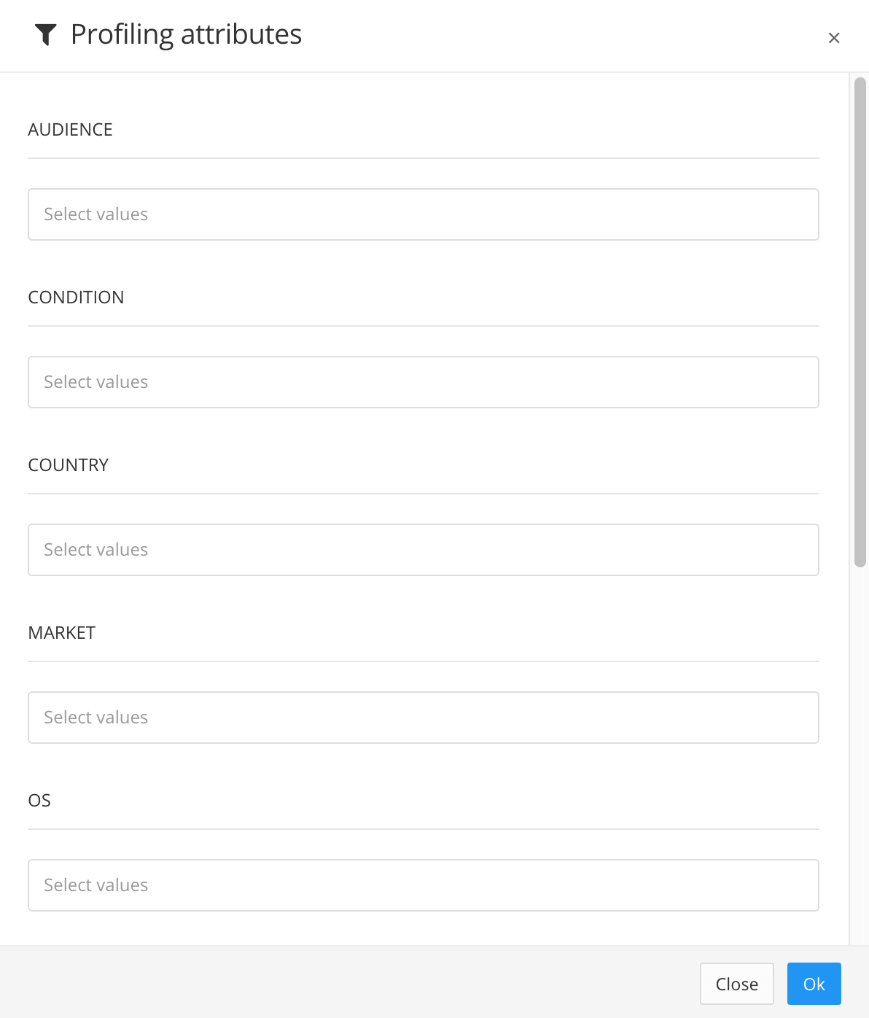Click the CONDITION section heading
The width and height of the screenshot is (869, 1018).
pos(76,297)
